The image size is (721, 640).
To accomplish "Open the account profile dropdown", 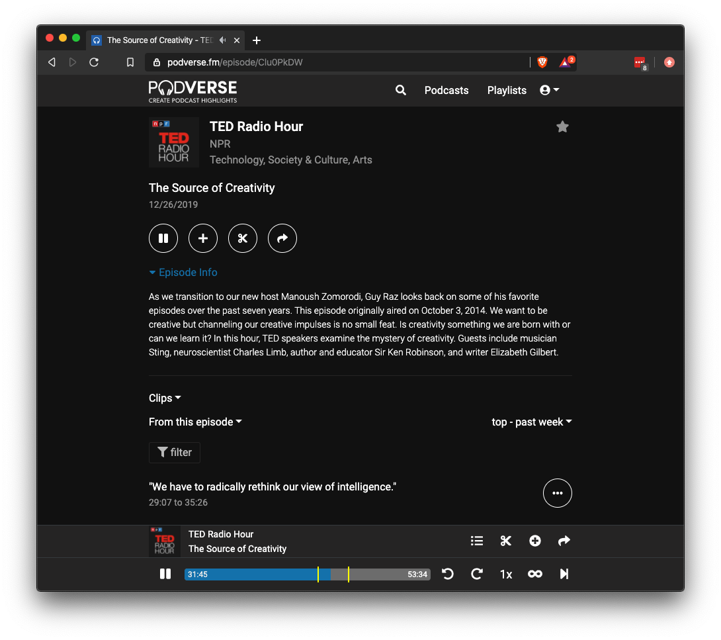I will [x=549, y=90].
